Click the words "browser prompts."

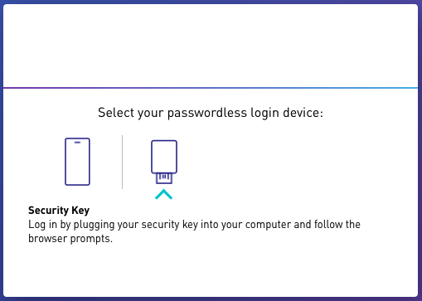pos(70,238)
